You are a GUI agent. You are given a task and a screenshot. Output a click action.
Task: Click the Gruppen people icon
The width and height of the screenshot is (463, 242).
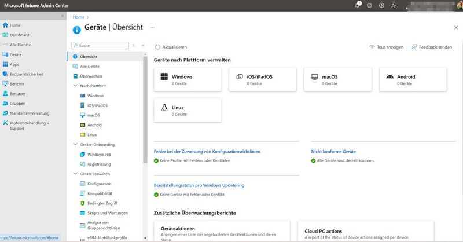(x=5, y=104)
